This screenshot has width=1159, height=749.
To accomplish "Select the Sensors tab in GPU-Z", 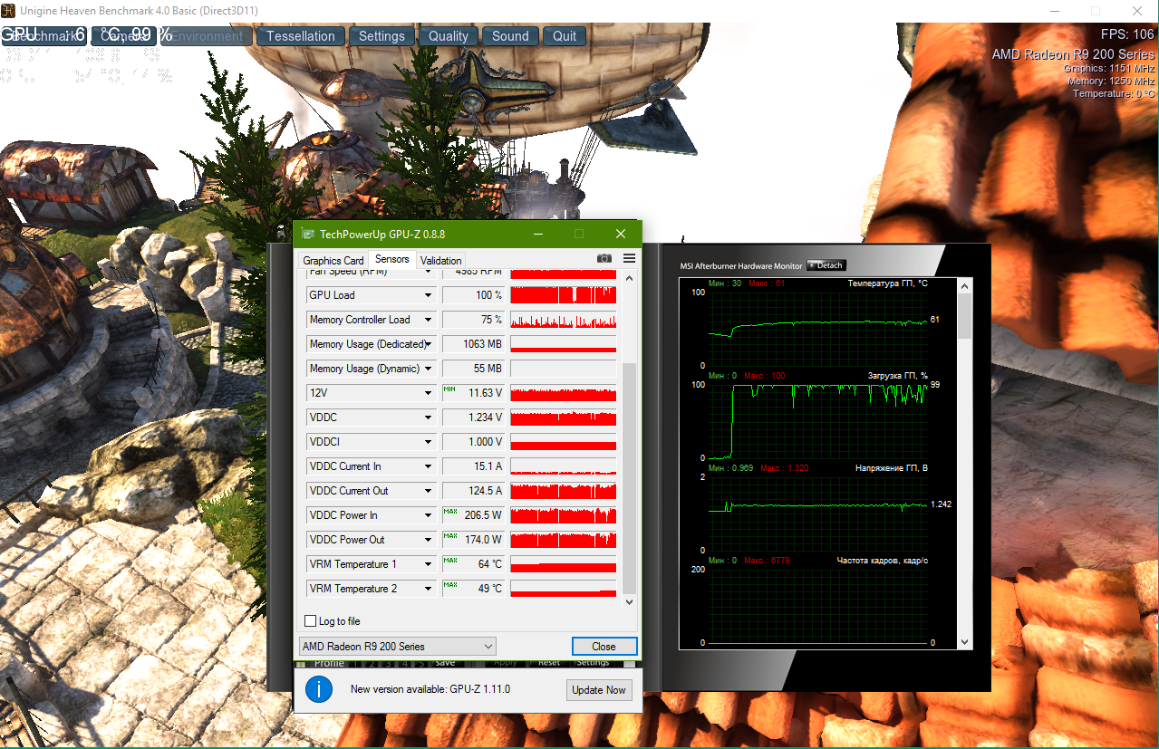I will pos(392,259).
